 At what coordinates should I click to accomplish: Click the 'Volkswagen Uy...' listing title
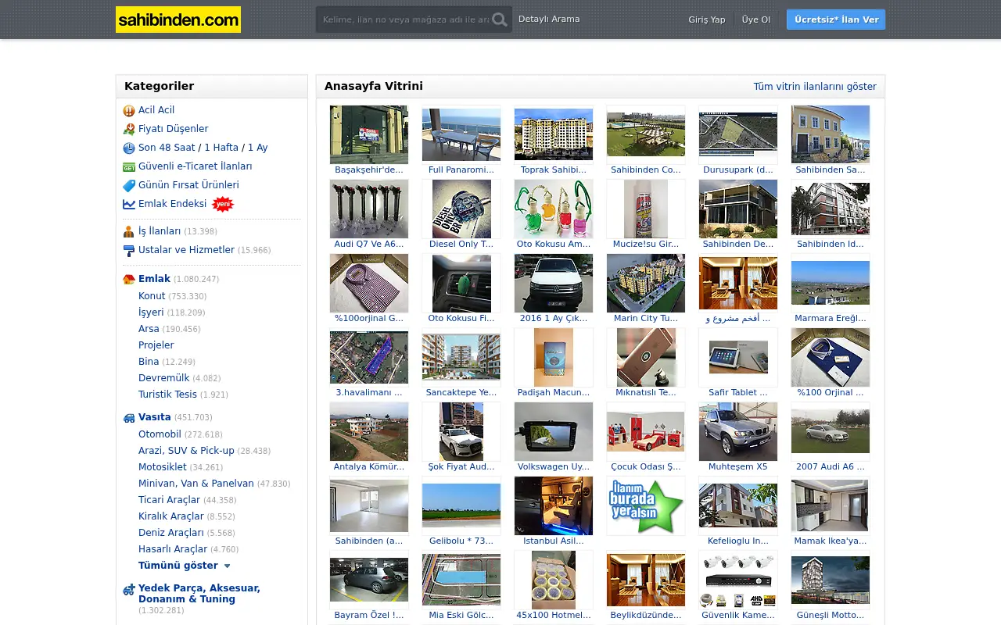coord(554,467)
